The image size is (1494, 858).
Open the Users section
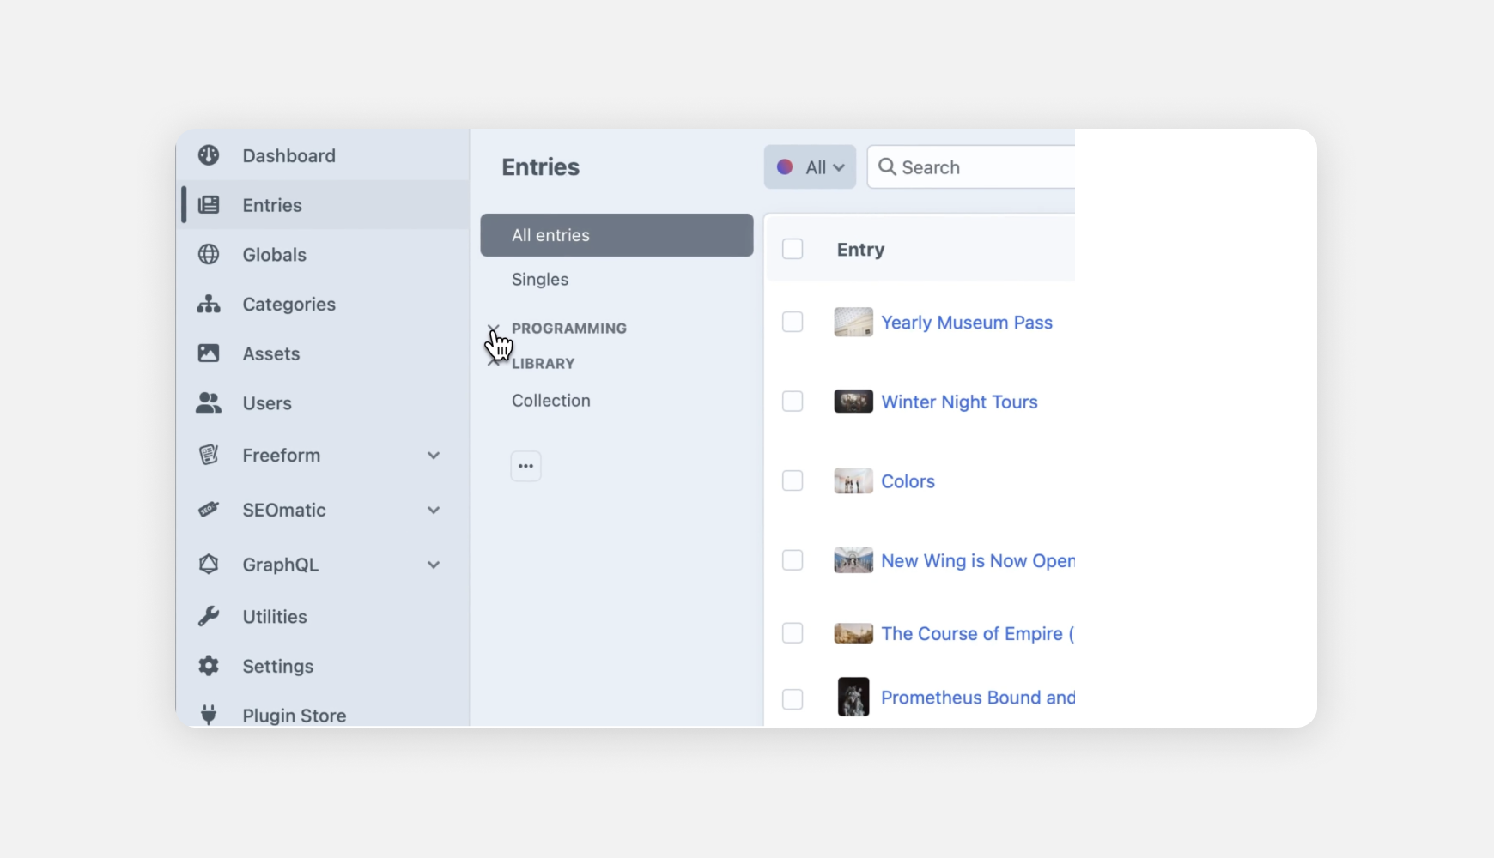323,403
